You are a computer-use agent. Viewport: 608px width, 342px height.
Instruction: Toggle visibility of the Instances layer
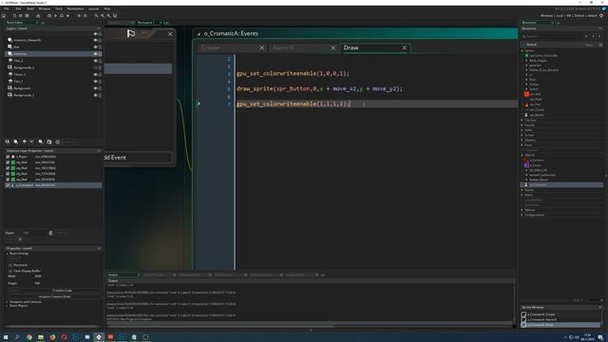95,54
